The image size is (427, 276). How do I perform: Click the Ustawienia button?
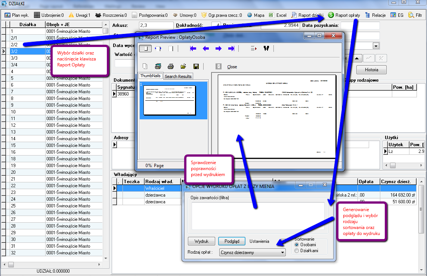click(x=259, y=241)
